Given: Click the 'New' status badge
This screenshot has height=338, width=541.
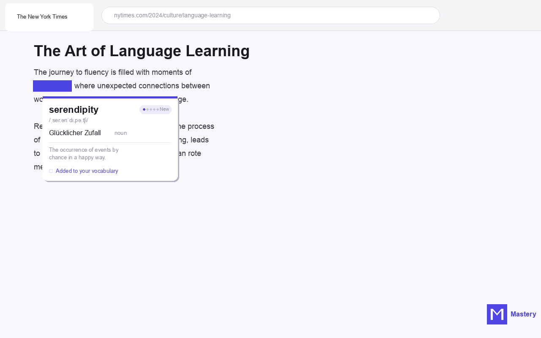Looking at the screenshot, I should pos(164,109).
